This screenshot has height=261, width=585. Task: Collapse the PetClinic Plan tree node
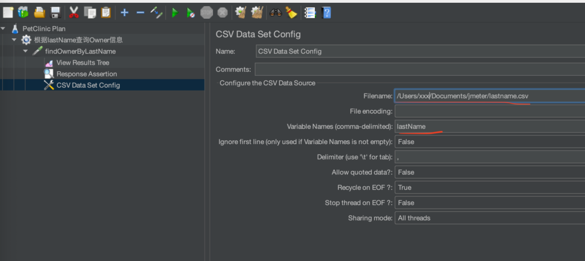coord(3,28)
